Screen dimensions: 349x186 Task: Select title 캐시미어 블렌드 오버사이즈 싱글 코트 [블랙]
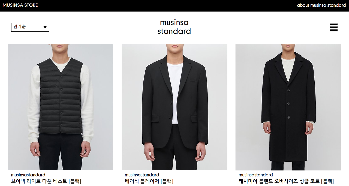point(286,181)
